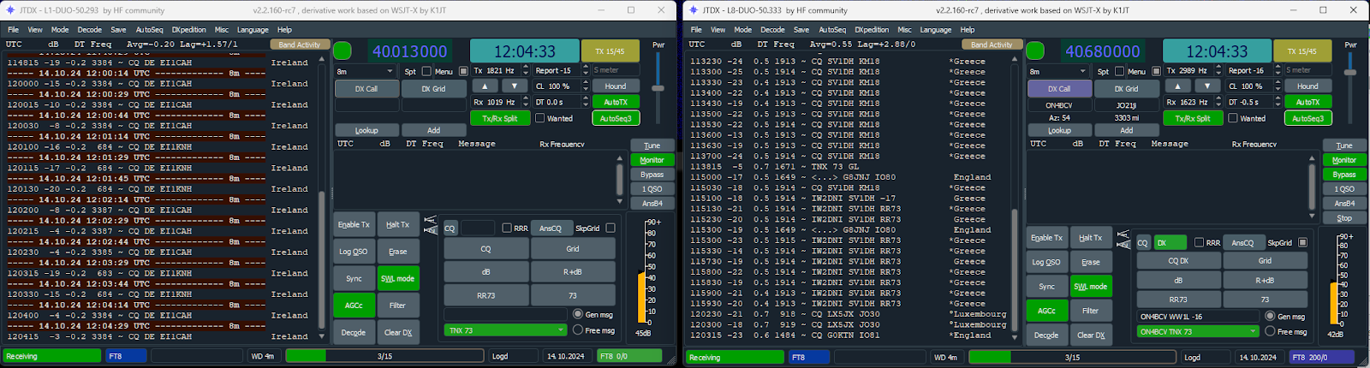Open 8m band dropdown in L1-DUO window
Viewport: 1370px width, 368px height.
tap(365, 71)
